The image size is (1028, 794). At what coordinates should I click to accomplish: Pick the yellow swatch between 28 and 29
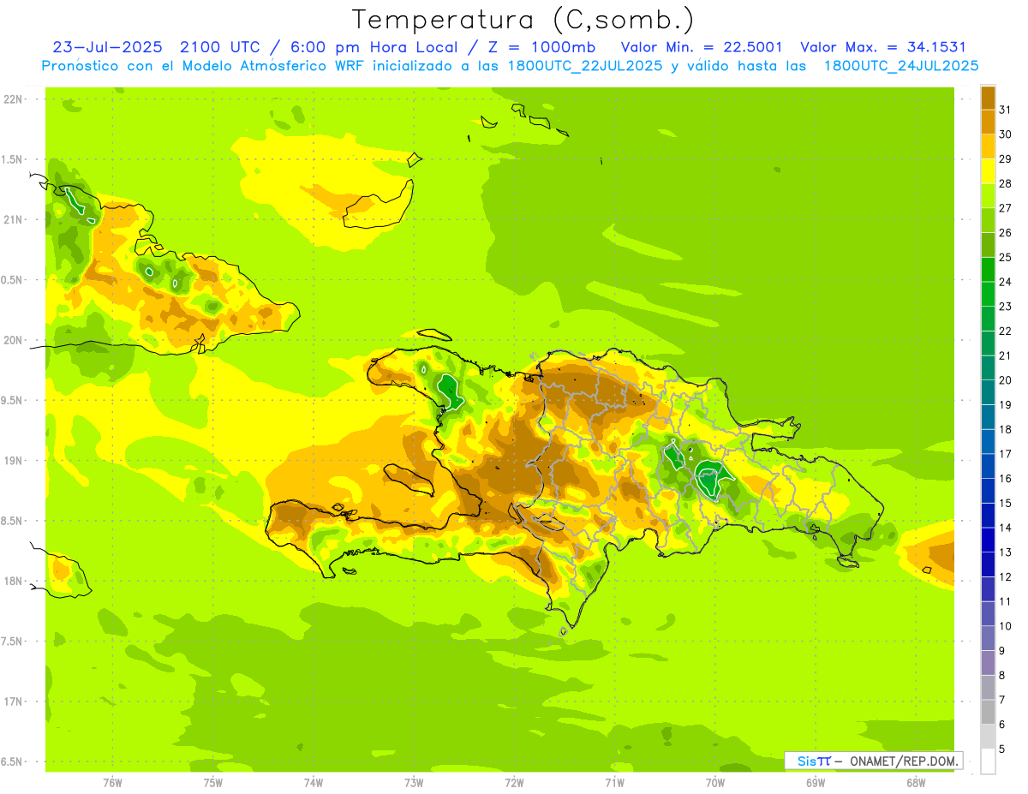988,171
